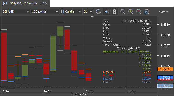Open the Bid side dropdown

[88, 11]
